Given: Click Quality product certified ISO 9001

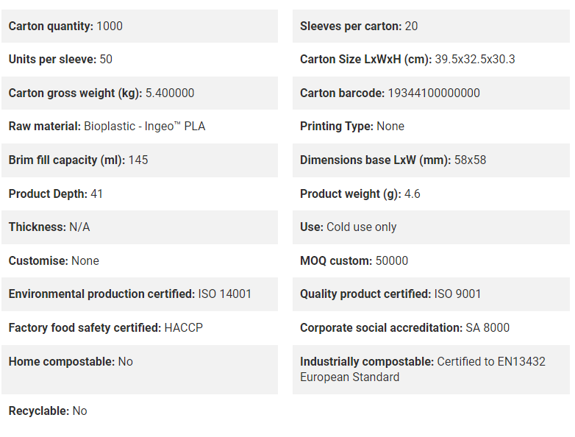Looking at the screenshot, I should click(390, 294).
